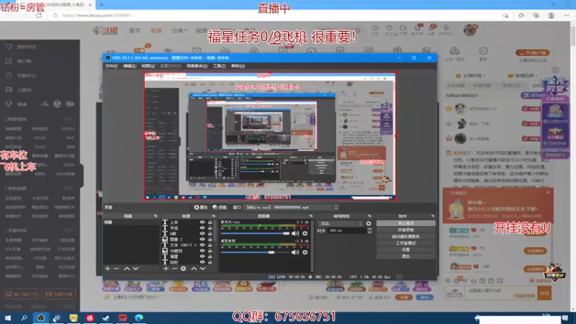
Task: Open 我的关注 in the Douyu sidebar
Action: tap(27, 47)
